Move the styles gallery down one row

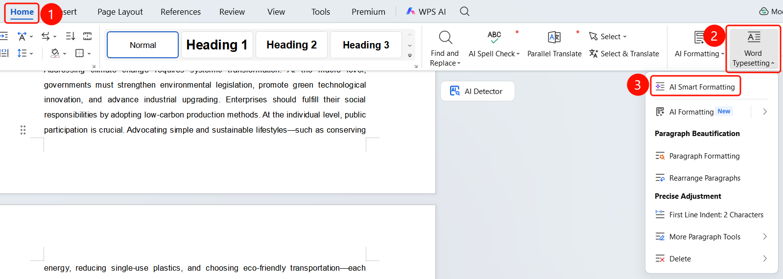410,46
